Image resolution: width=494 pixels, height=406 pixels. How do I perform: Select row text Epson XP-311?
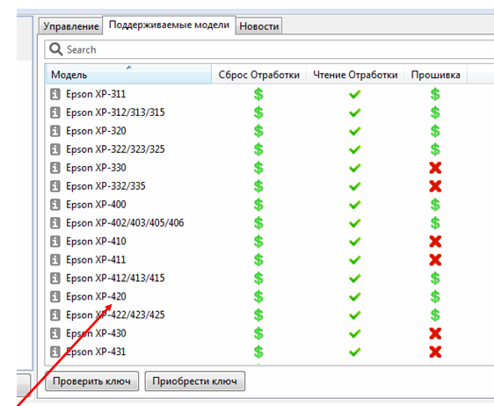(x=96, y=94)
